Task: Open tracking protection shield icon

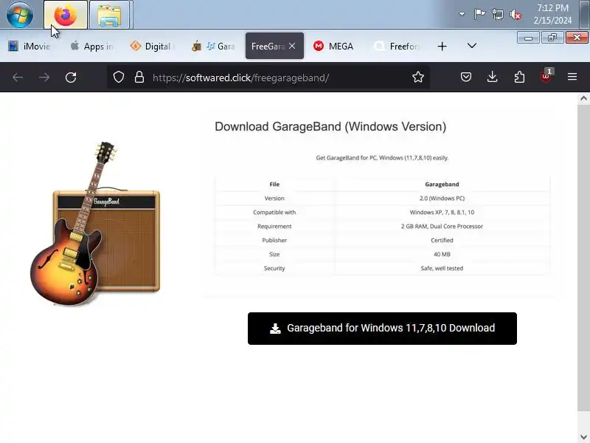Action: [x=119, y=77]
